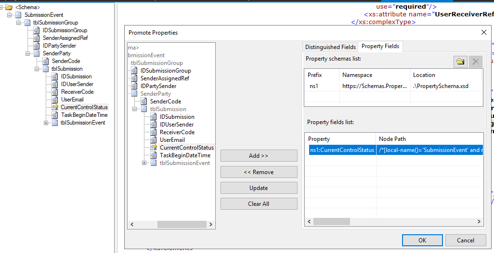Image resolution: width=494 pixels, height=253 pixels.
Task: Click IDSubmissionGroup attribute icon in dialog tree
Action: point(134,71)
